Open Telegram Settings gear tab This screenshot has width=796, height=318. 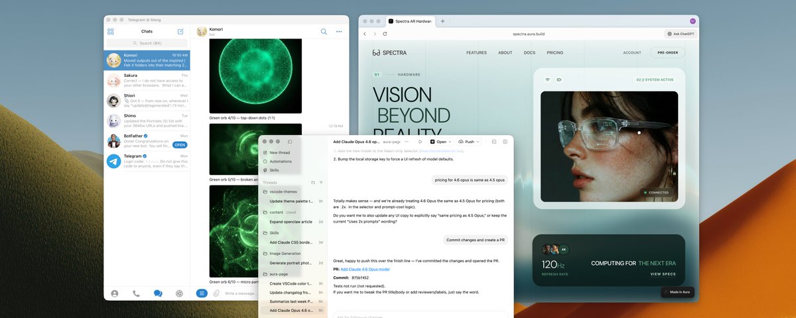tap(179, 293)
